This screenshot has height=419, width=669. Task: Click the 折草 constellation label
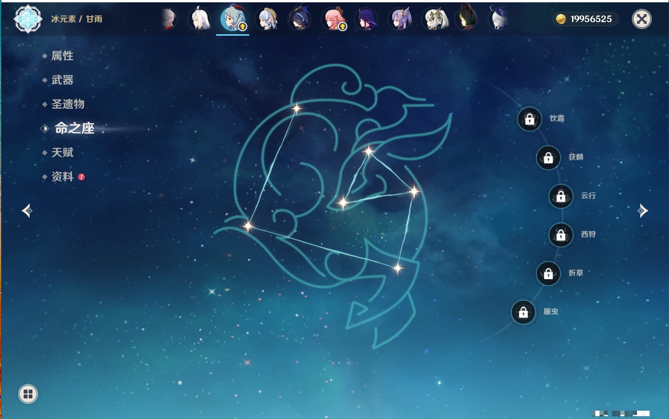(x=576, y=273)
